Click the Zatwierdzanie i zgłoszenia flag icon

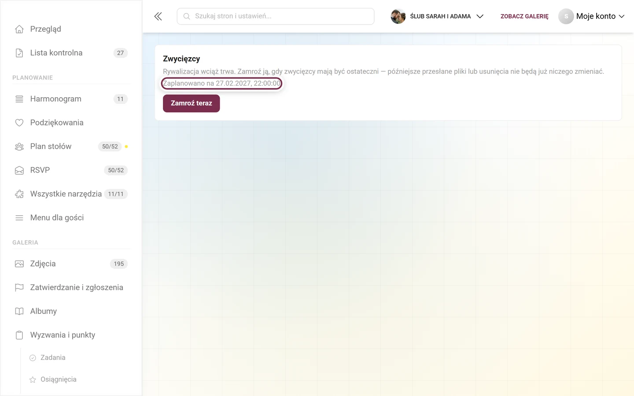[19, 288]
